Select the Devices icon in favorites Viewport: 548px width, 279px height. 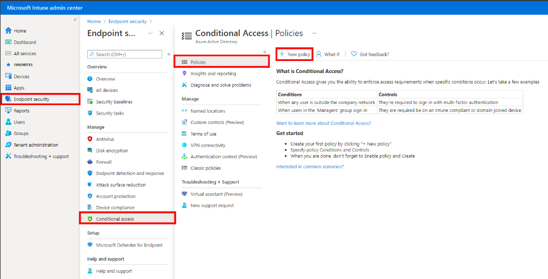[x=8, y=77]
